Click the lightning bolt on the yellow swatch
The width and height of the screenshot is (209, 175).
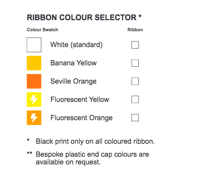[34, 100]
